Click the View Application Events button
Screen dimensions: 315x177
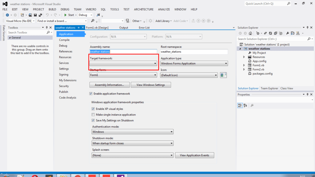point(194,155)
